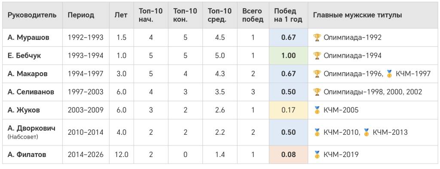Select the А. Филатов name cell
Screen dimensions: 440x169
coord(32,154)
